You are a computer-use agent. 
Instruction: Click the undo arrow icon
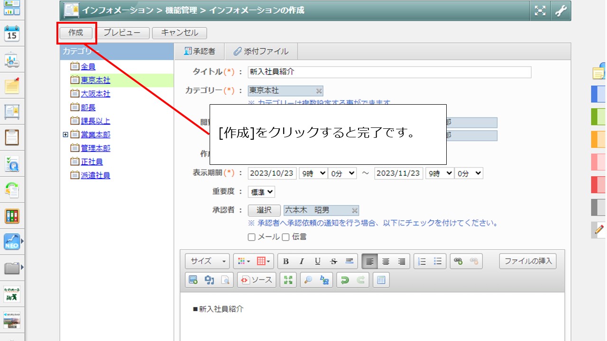pos(345,280)
